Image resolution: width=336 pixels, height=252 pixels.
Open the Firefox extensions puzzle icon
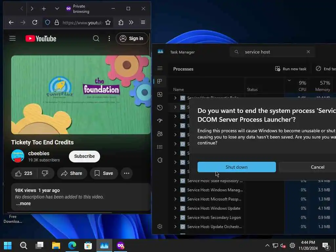coord(121,22)
